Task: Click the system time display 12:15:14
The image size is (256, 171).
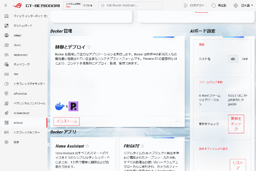Action: (87, 5)
